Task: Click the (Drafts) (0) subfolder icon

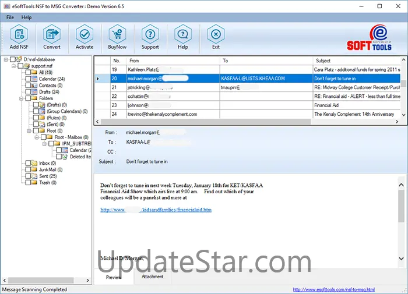Action: 42,105
